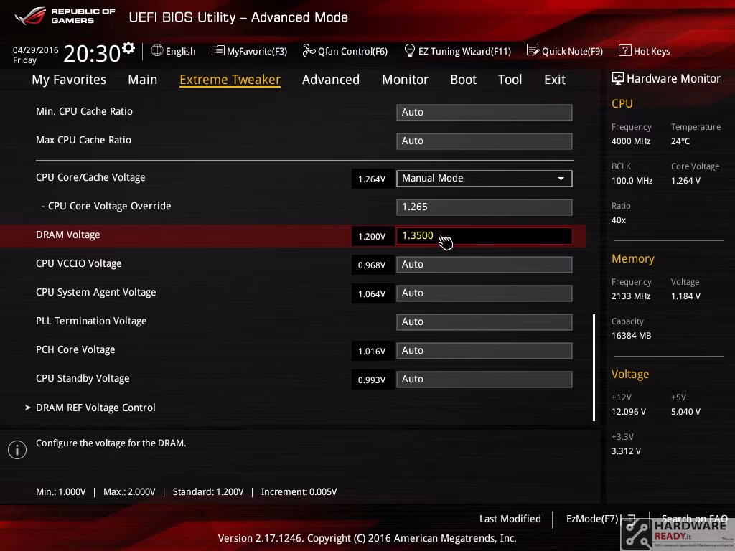Screen dimensions: 735x551
Task: Click the settings list scrollbar
Action: 594,367
